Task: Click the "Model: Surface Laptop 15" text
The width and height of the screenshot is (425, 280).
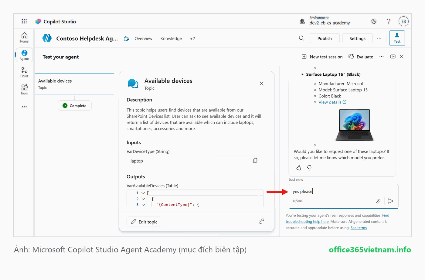Action: click(343, 90)
